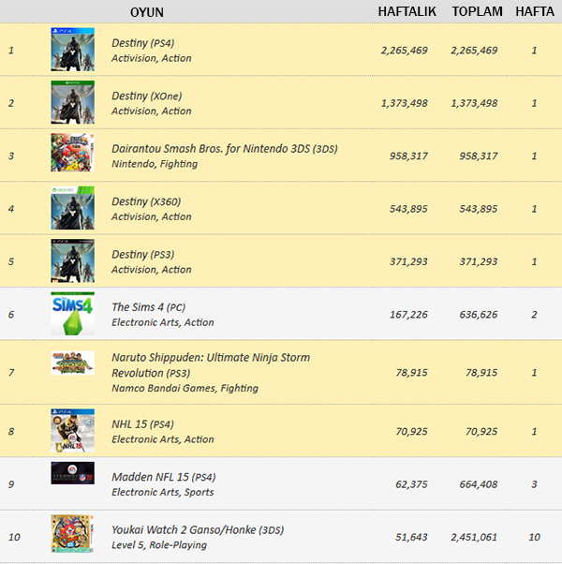Screen dimensions: 562x564
Task: Open The Sims 4 box art
Action: 73,314
